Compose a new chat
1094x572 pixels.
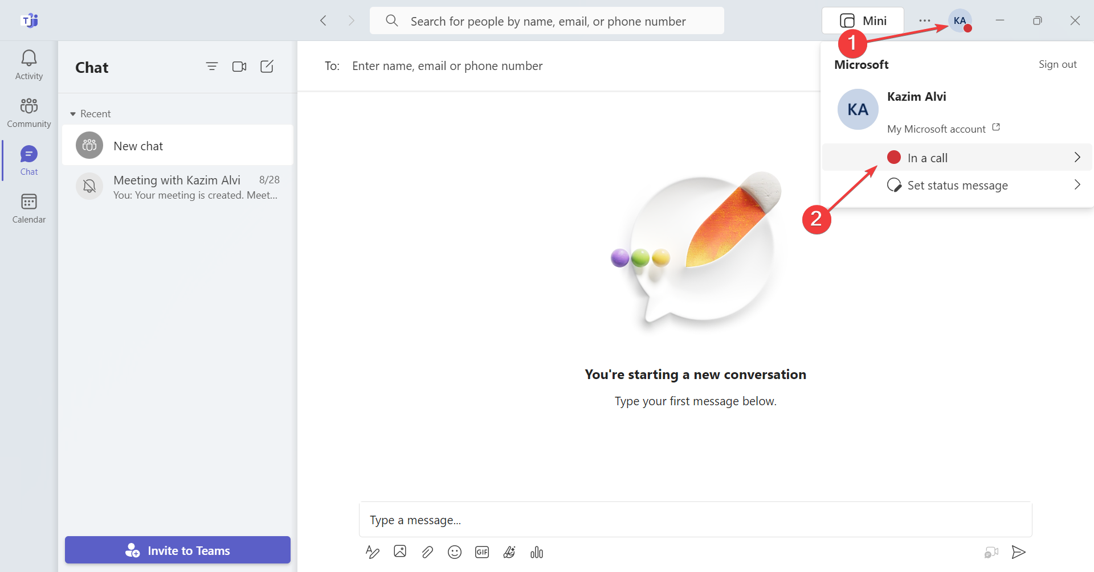[267, 67]
